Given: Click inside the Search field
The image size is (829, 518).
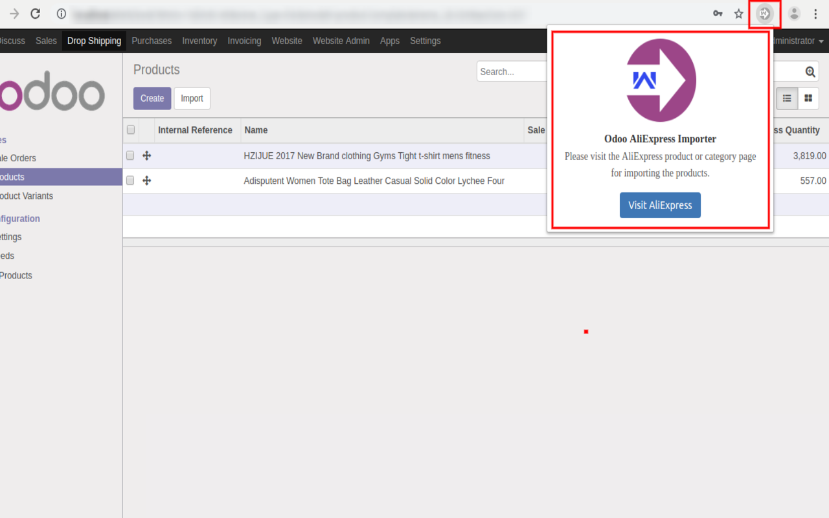Looking at the screenshot, I should pyautogui.click(x=512, y=71).
